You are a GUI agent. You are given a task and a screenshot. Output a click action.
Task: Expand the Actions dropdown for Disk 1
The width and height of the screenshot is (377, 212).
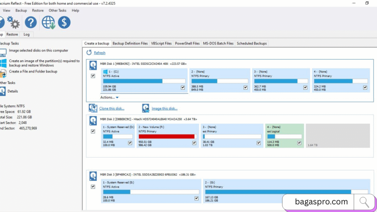coord(109,97)
